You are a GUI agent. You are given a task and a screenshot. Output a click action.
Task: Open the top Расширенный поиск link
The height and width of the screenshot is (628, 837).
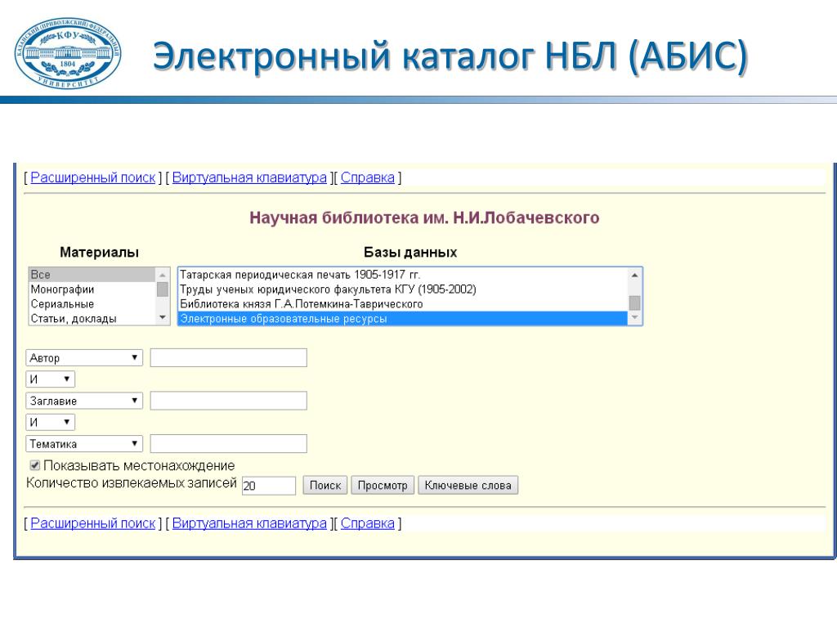click(93, 177)
